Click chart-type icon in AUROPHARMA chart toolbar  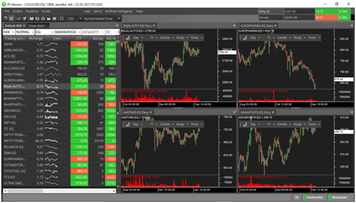click(x=245, y=38)
